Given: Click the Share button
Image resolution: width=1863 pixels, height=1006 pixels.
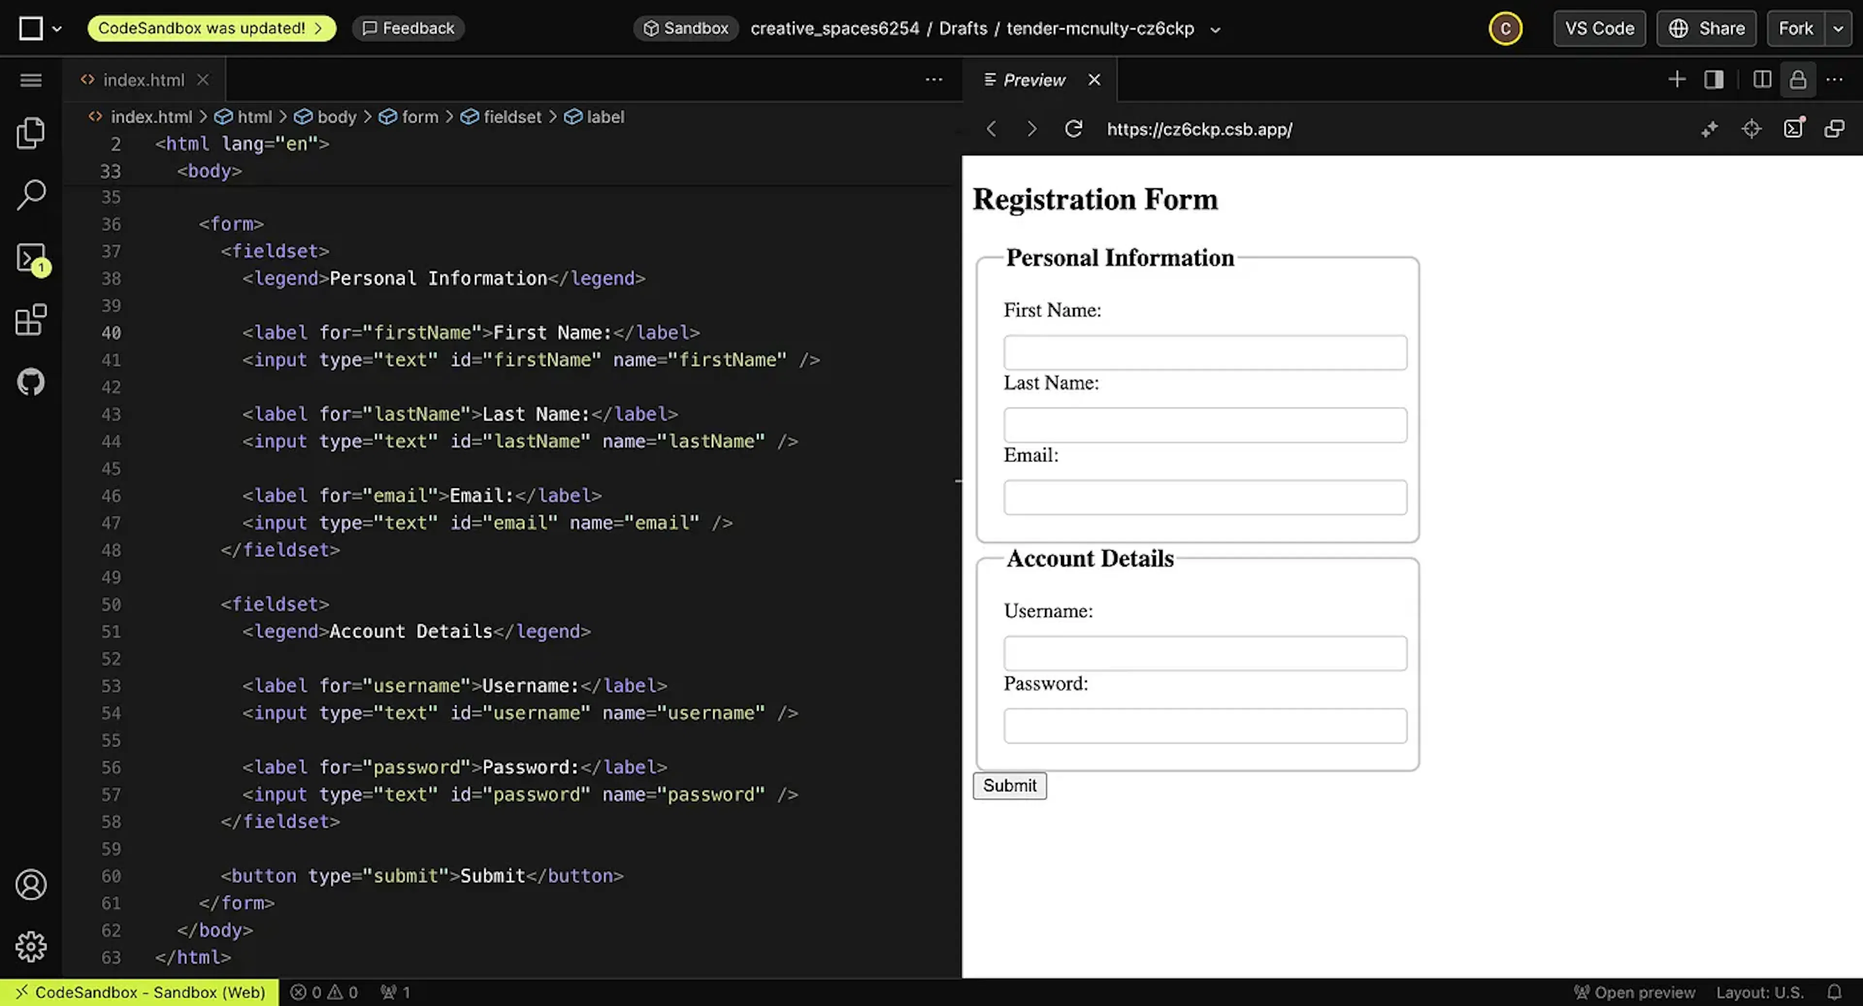Looking at the screenshot, I should (x=1706, y=29).
